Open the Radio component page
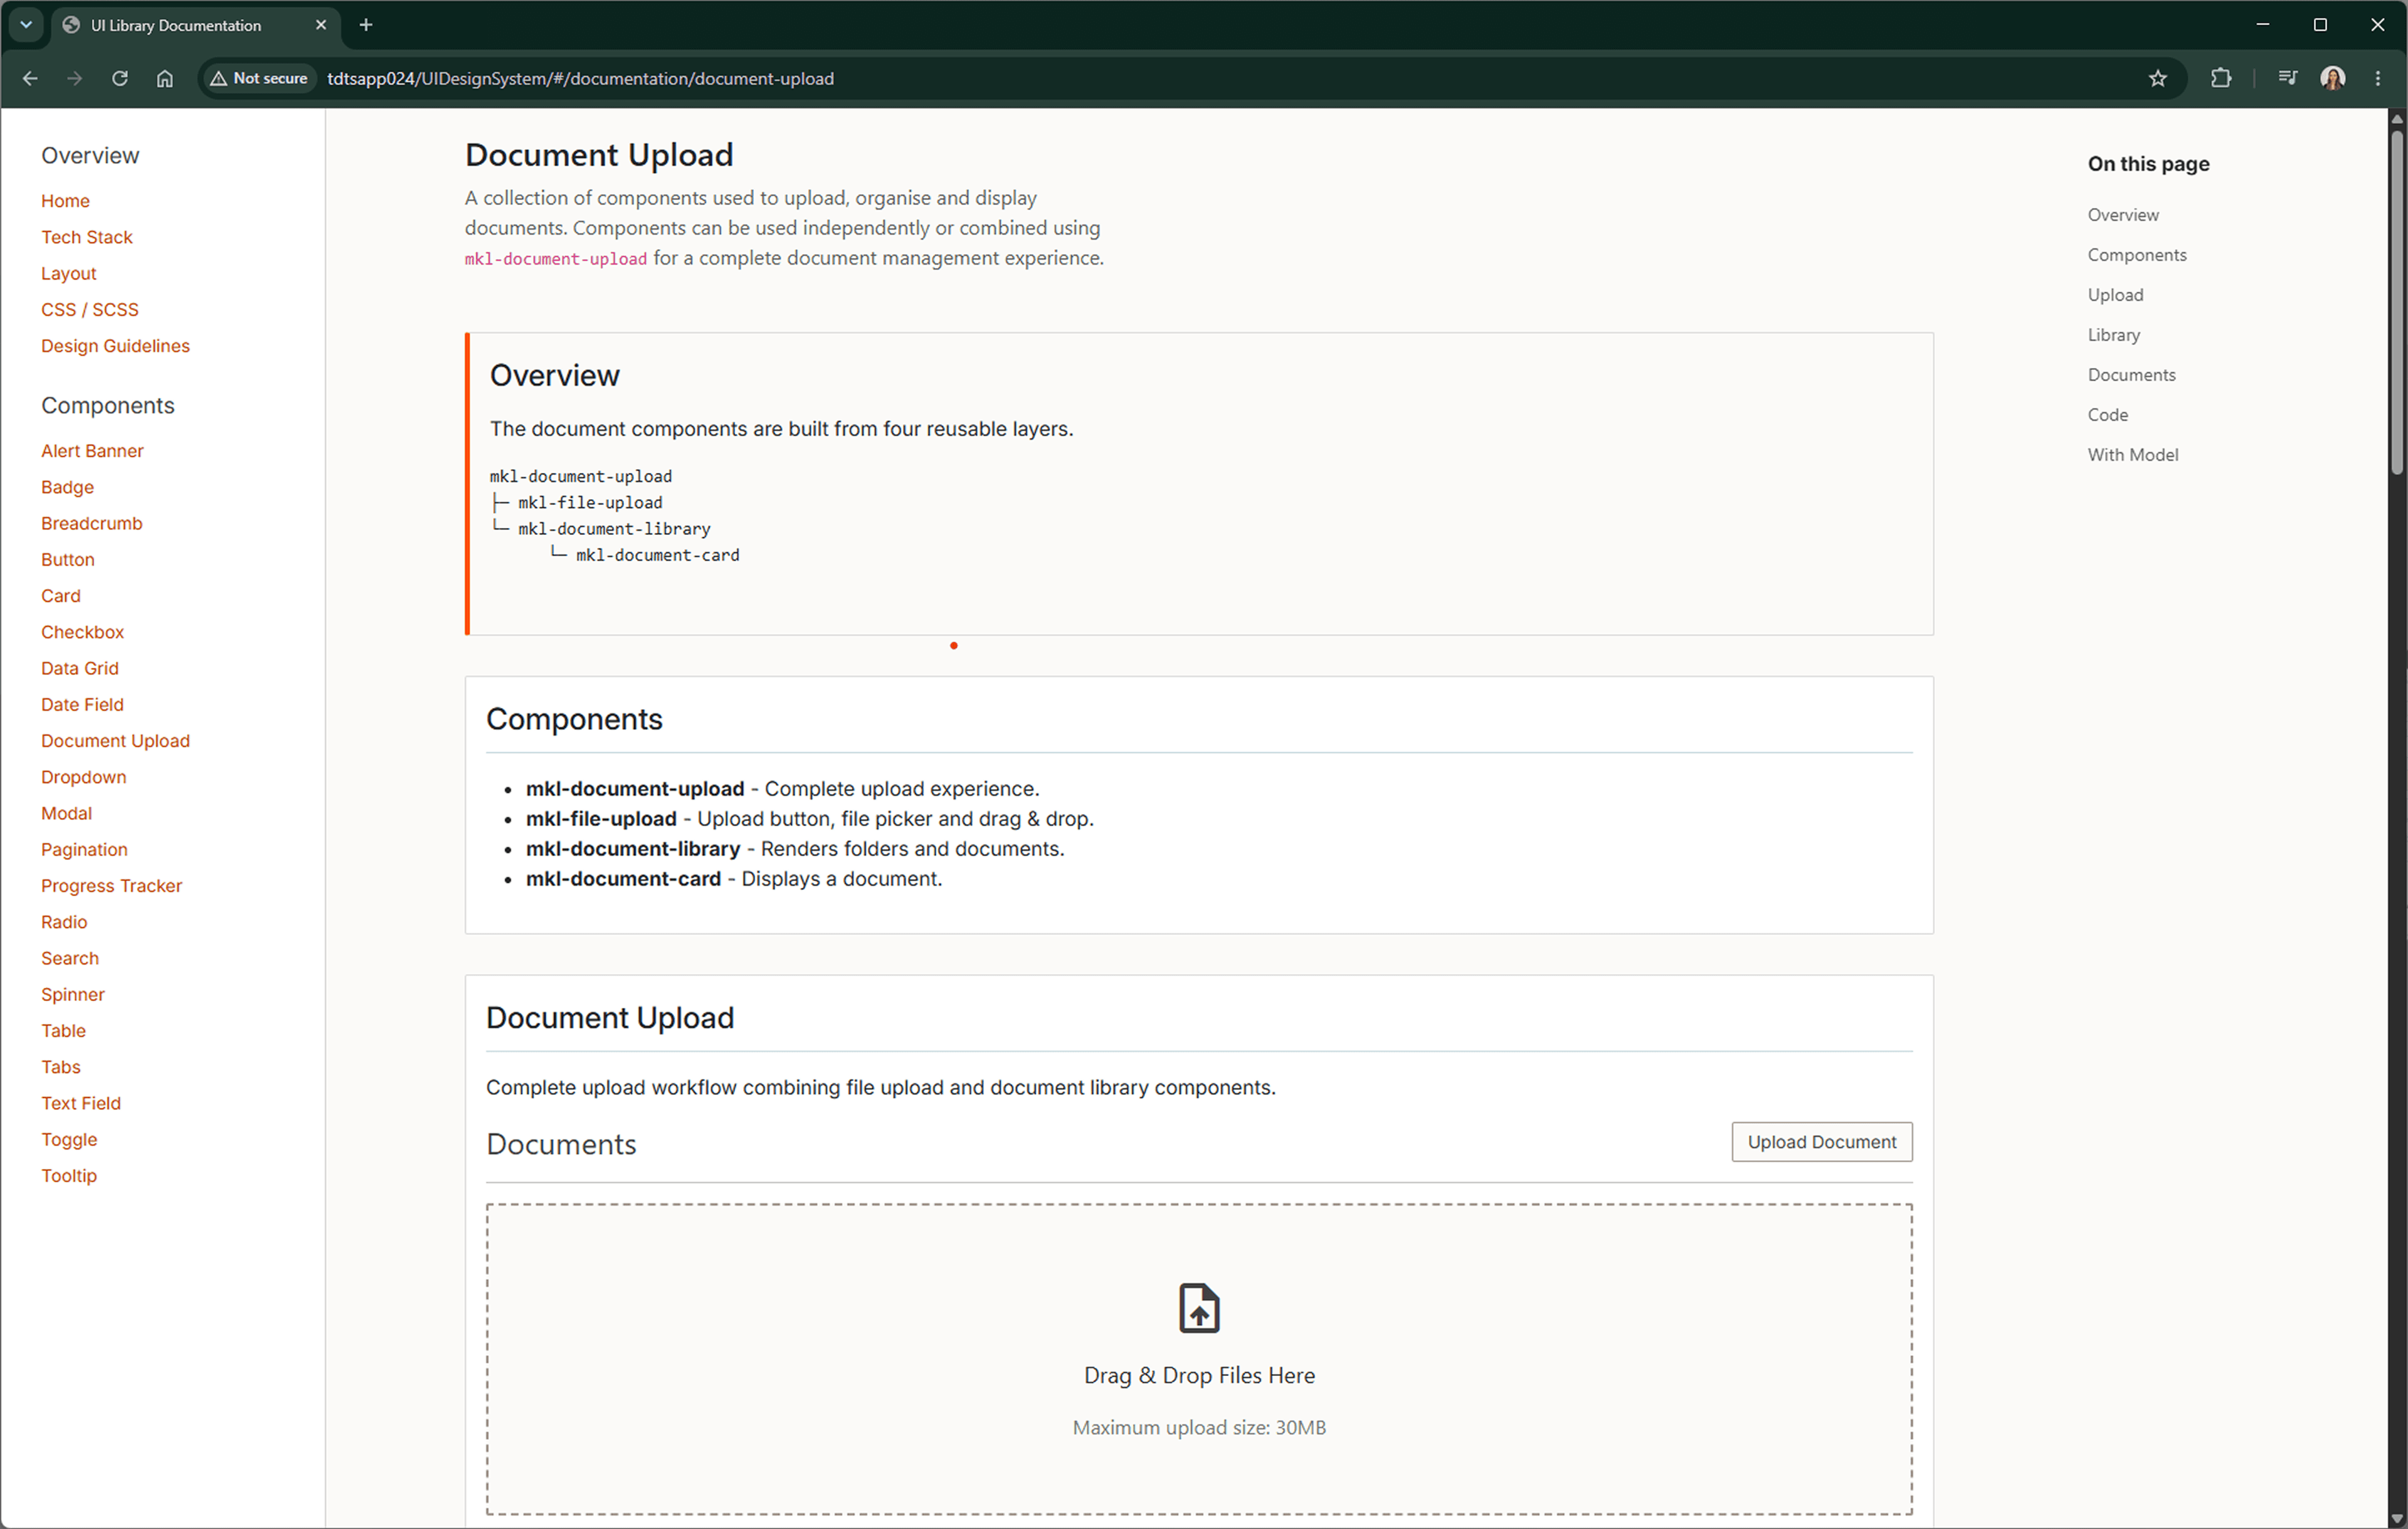The height and width of the screenshot is (1529, 2408). click(64, 922)
